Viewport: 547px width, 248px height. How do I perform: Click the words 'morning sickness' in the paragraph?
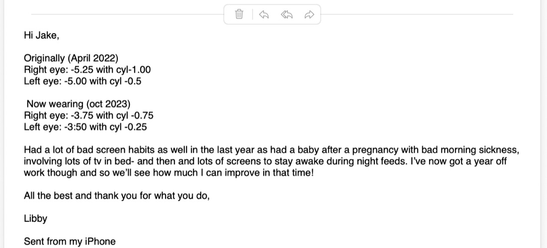480,150
